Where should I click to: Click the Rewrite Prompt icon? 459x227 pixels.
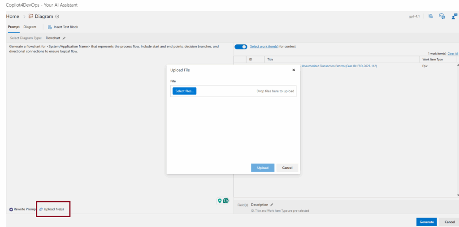point(11,210)
